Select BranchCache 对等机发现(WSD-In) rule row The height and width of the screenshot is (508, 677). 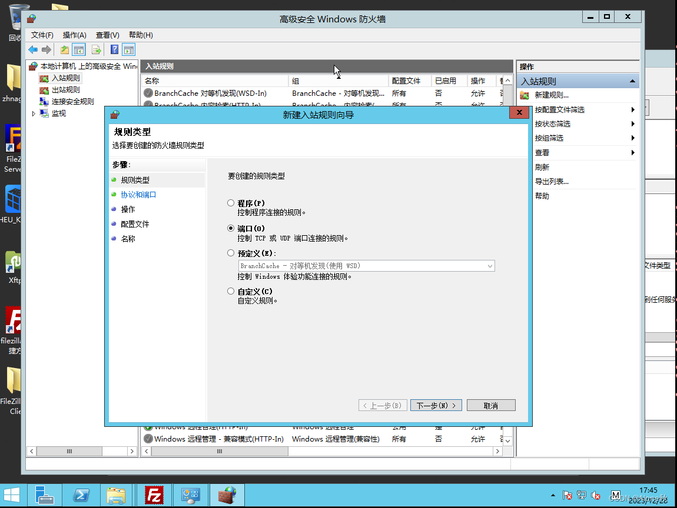322,93
